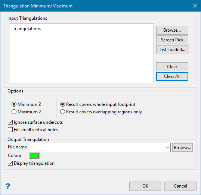Enable Fill small vertical holes

(x=10, y=130)
